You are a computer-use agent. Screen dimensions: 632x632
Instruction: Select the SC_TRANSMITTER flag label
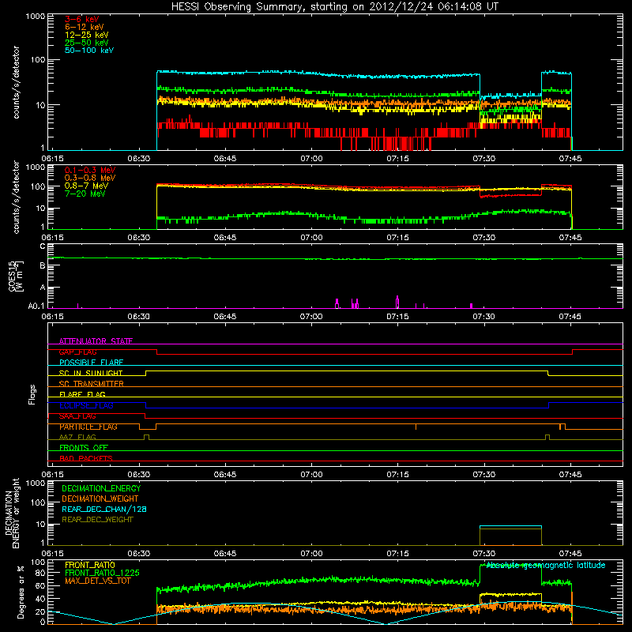pyautogui.click(x=92, y=384)
